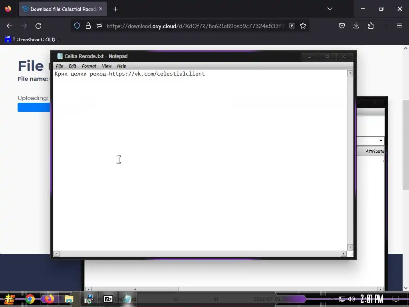This screenshot has height=307, width=409.
Task: Click the vk.com/celestialclient text line in Notepad
Action: tap(130, 74)
